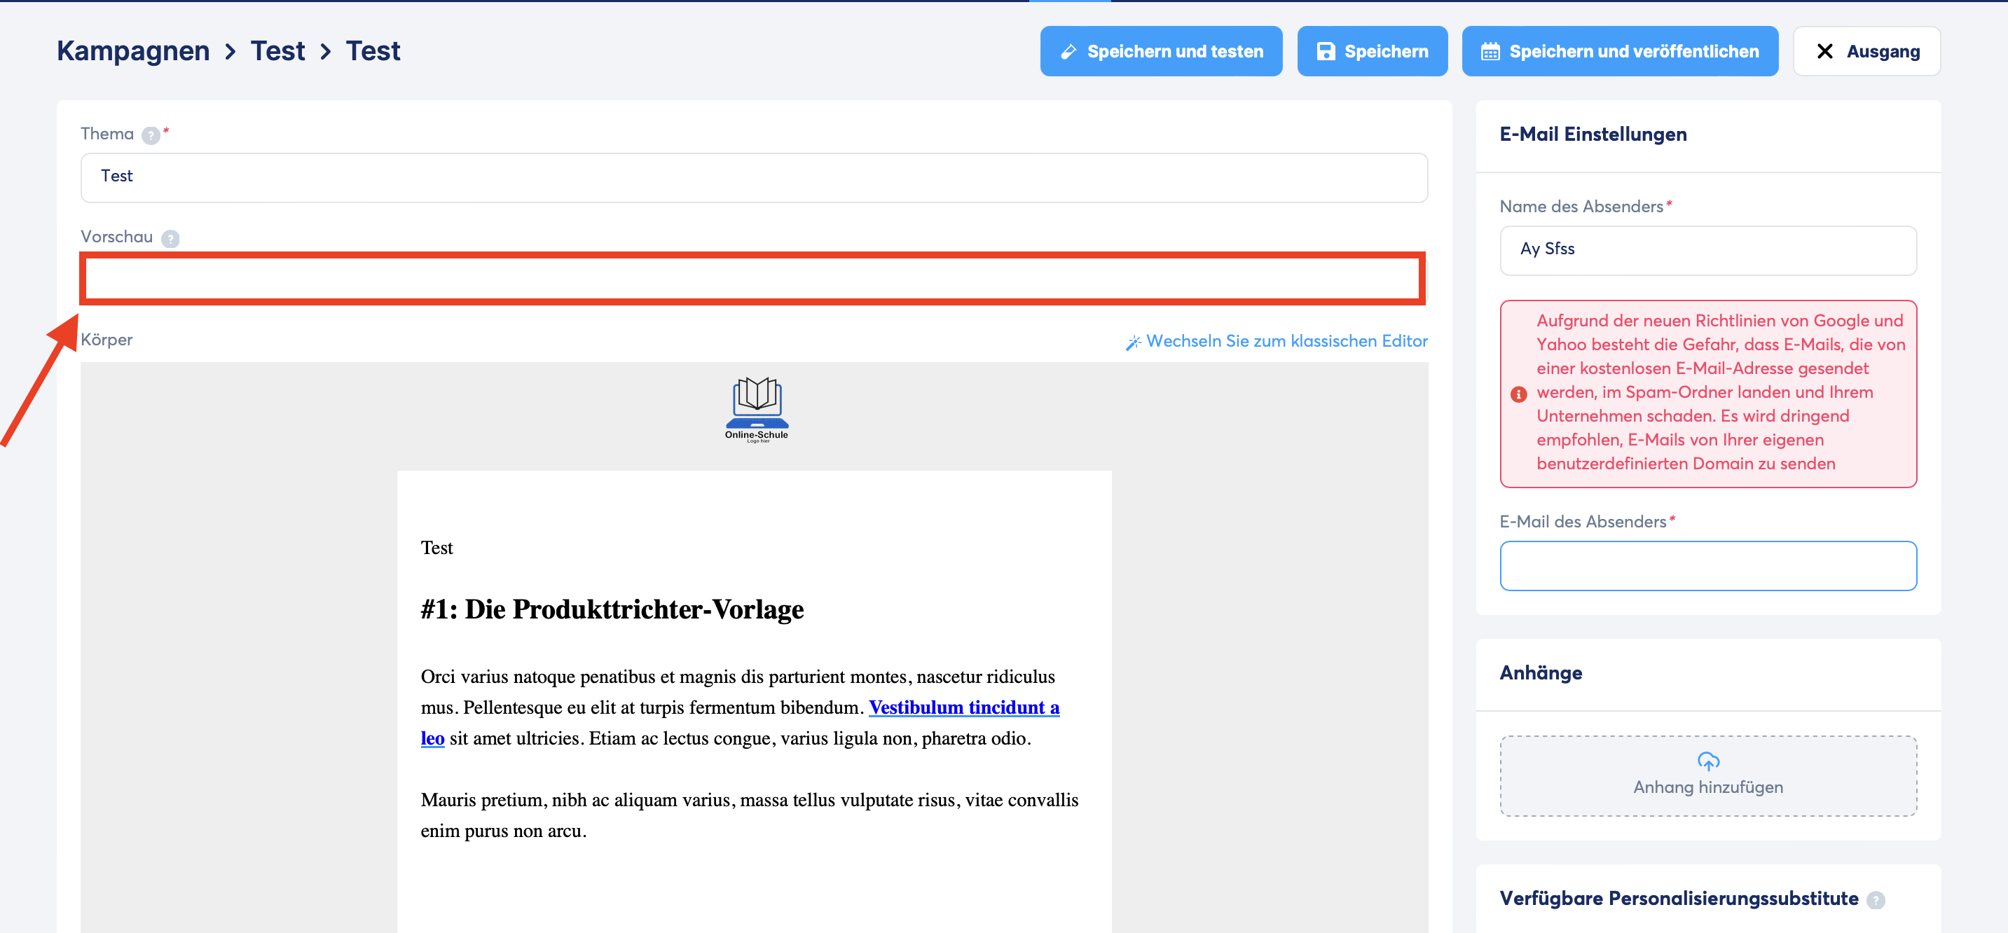Click into the Vorschau preview text field
The image size is (2008, 933).
click(753, 279)
